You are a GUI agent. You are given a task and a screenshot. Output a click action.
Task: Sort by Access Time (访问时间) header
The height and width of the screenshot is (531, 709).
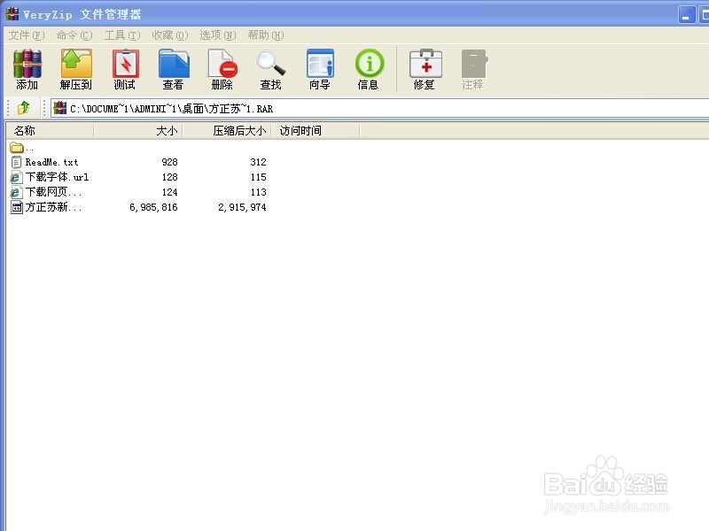pos(316,131)
